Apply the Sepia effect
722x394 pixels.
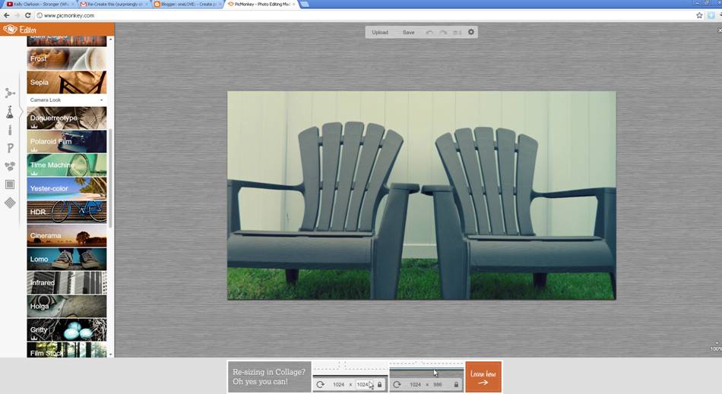[x=67, y=82]
